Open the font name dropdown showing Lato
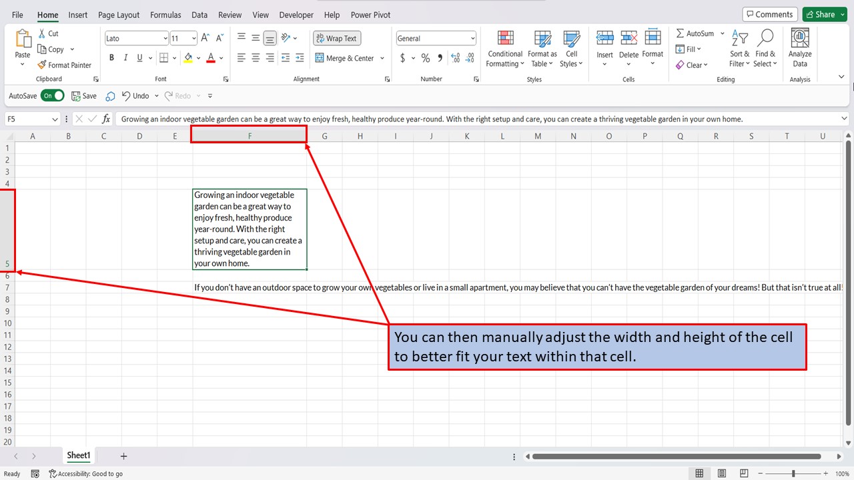Viewport: 854px width, 480px height. [164, 38]
